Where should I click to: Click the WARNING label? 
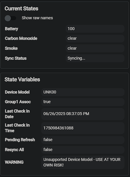pos(14,162)
